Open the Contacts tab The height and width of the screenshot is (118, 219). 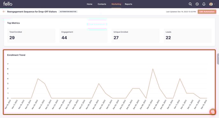point(102,4)
